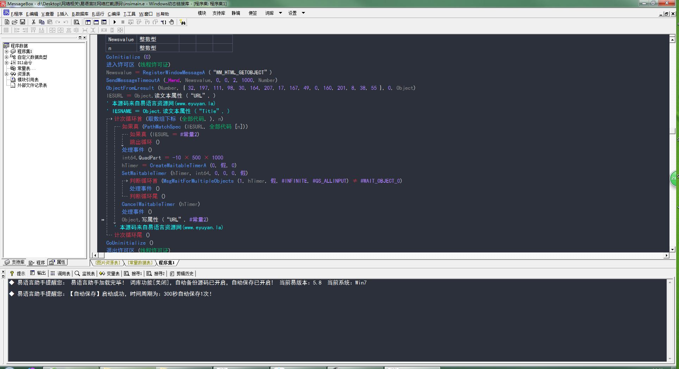Viewport: 679px width, 369px height.
Task: Open the 剪辑历史 tab
Action: [182, 274]
